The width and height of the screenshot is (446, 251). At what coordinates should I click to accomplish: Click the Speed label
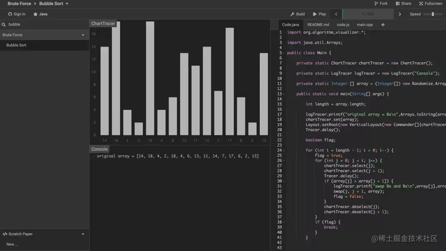point(415,14)
